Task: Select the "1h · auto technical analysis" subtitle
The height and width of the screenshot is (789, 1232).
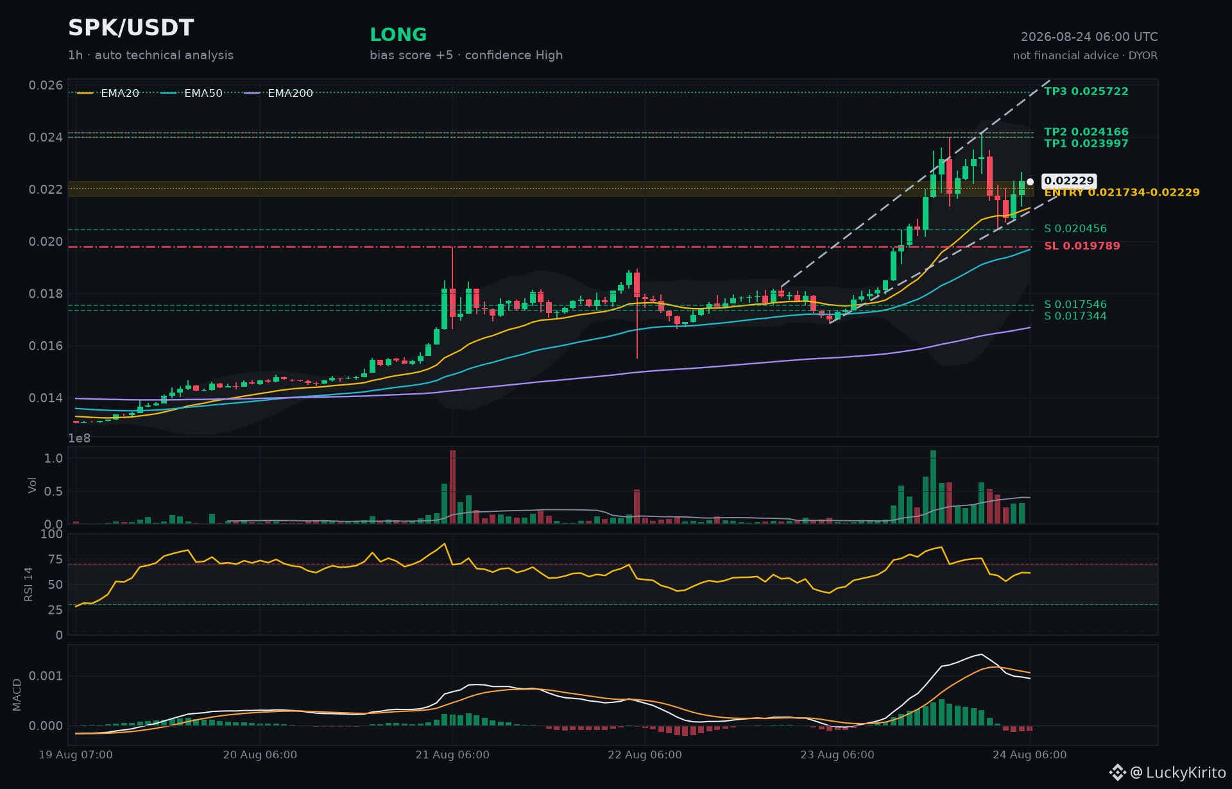Action: [151, 55]
